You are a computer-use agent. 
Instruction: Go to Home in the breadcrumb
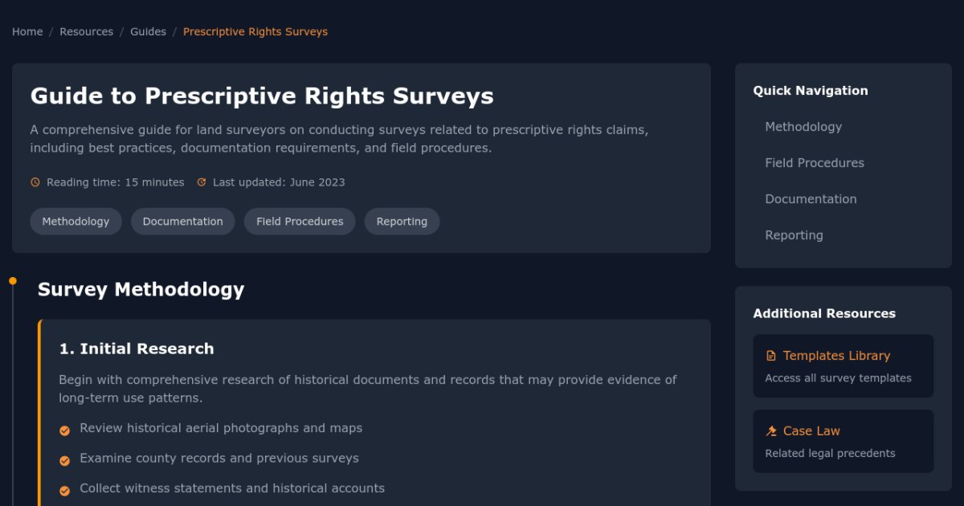click(x=27, y=32)
